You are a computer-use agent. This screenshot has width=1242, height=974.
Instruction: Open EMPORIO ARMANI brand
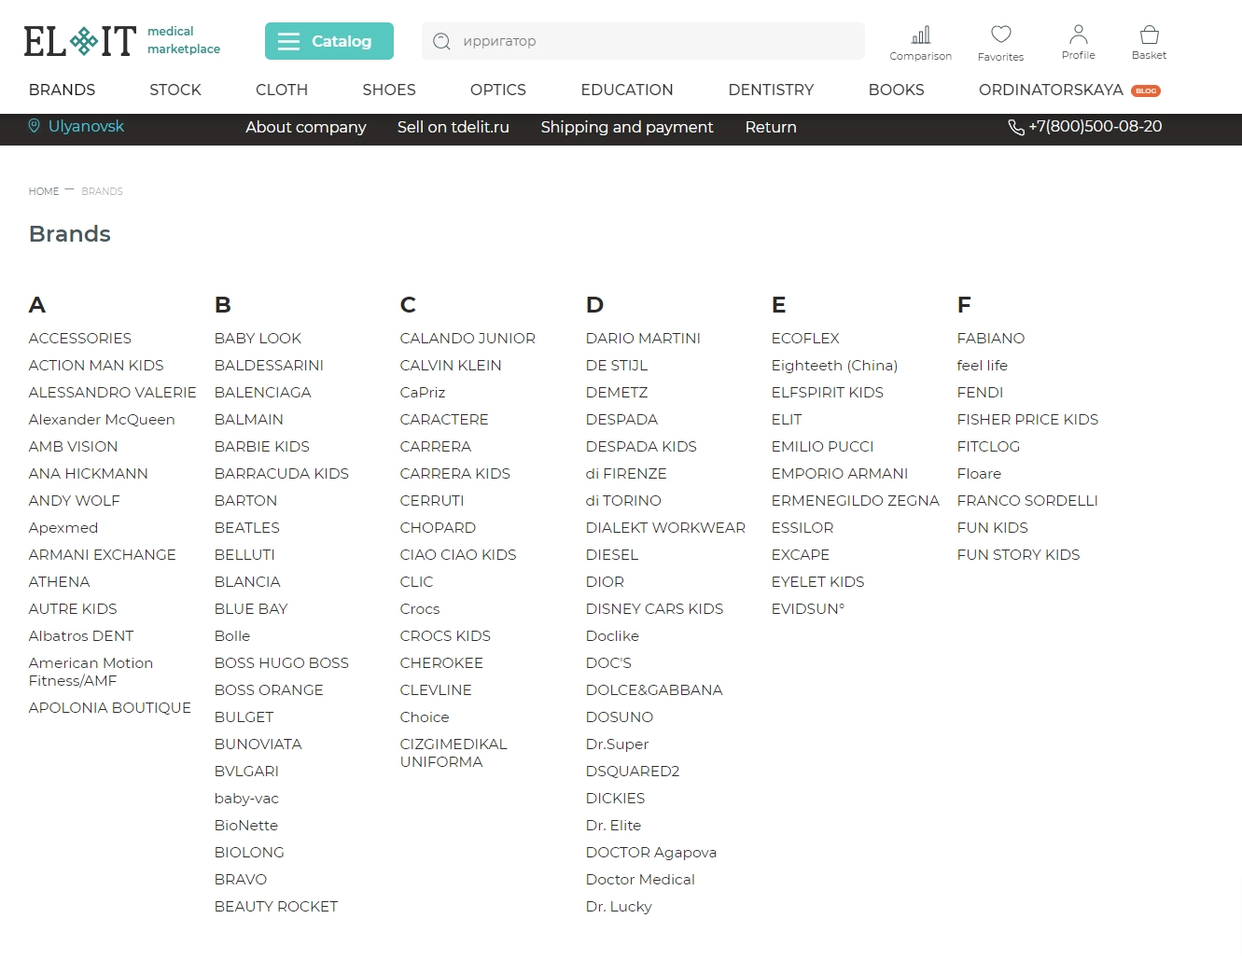click(840, 473)
